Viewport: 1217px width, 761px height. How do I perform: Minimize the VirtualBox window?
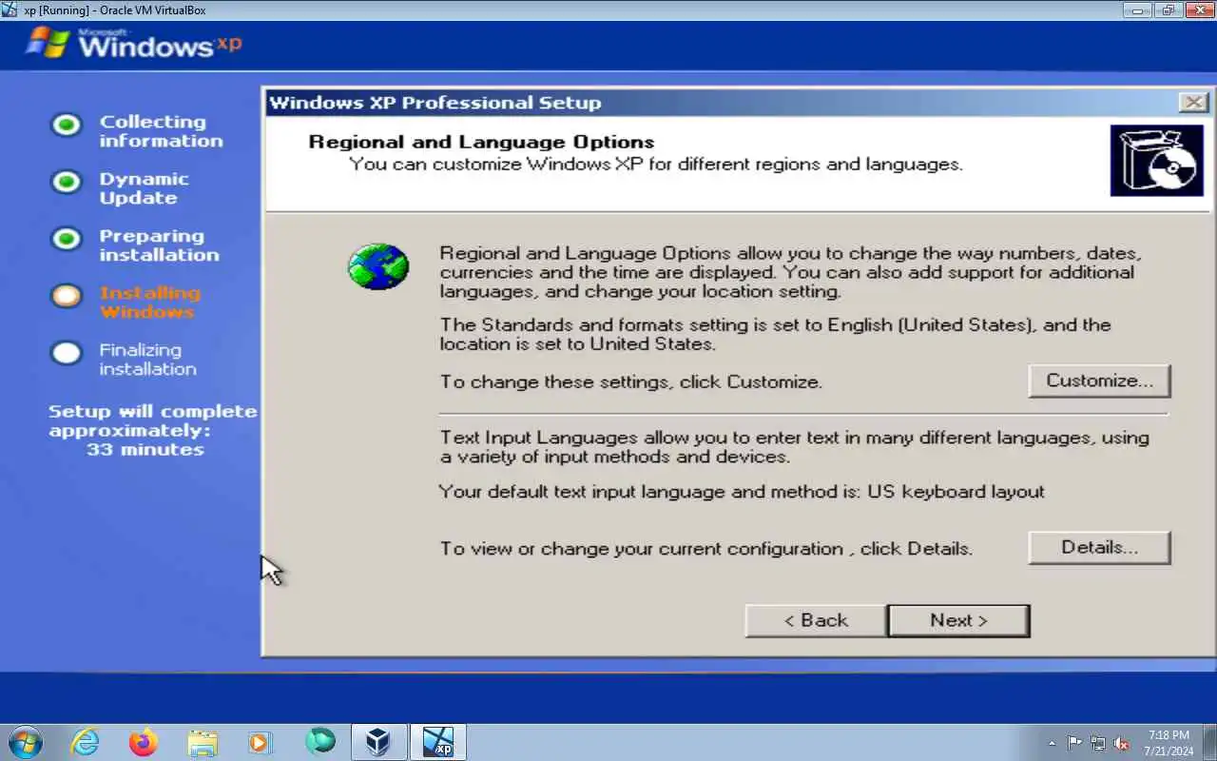pos(1137,10)
